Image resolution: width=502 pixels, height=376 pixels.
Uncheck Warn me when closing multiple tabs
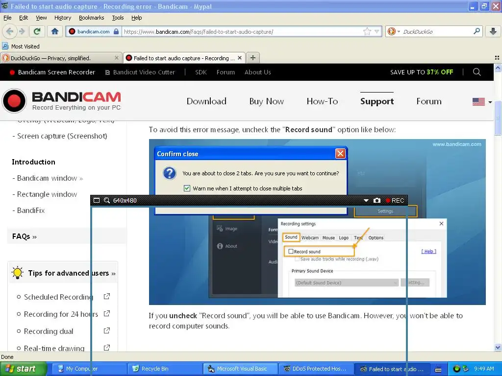click(x=187, y=188)
